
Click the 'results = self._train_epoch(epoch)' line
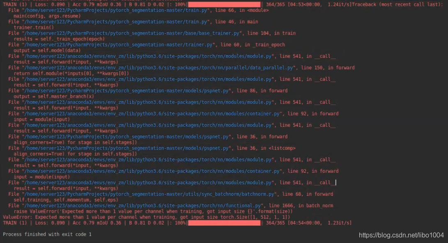[x=59, y=39]
